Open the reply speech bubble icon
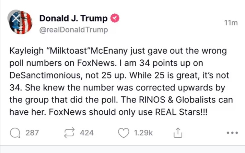 [15, 133]
